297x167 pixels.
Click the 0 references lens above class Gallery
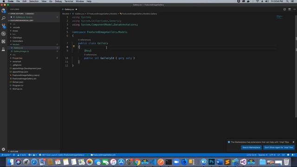(84, 40)
